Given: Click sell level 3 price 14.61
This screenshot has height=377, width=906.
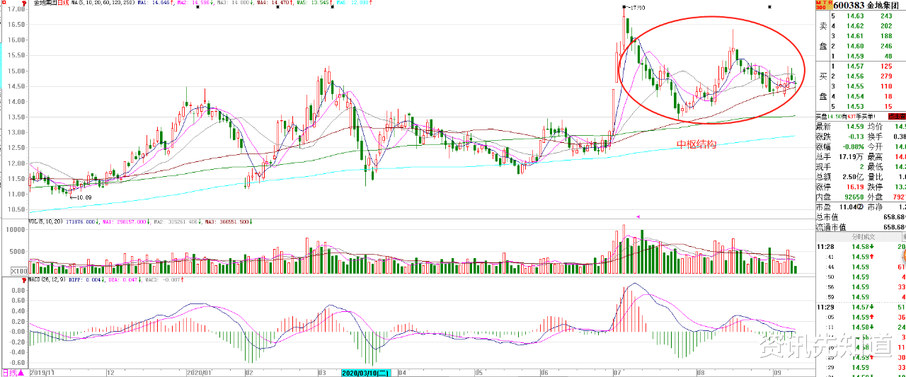Looking at the screenshot, I should pos(854,35).
